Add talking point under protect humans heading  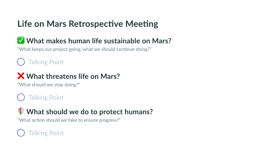coord(46,133)
